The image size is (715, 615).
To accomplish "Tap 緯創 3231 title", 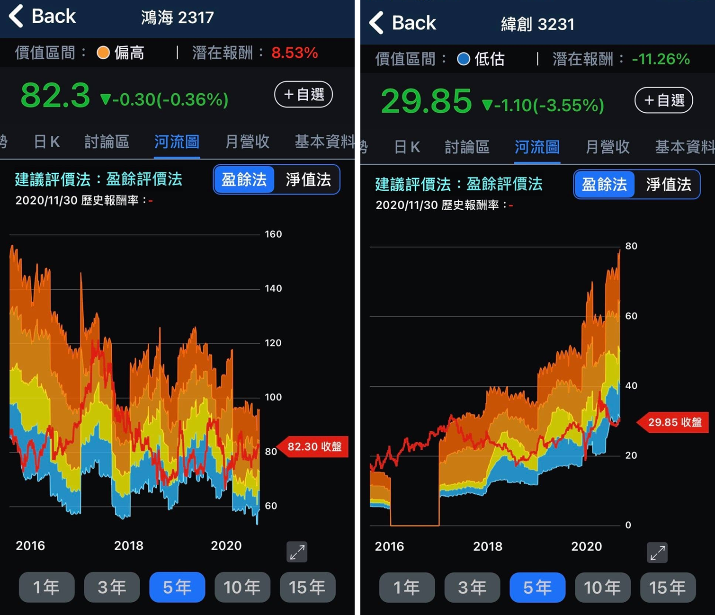I will (x=537, y=24).
